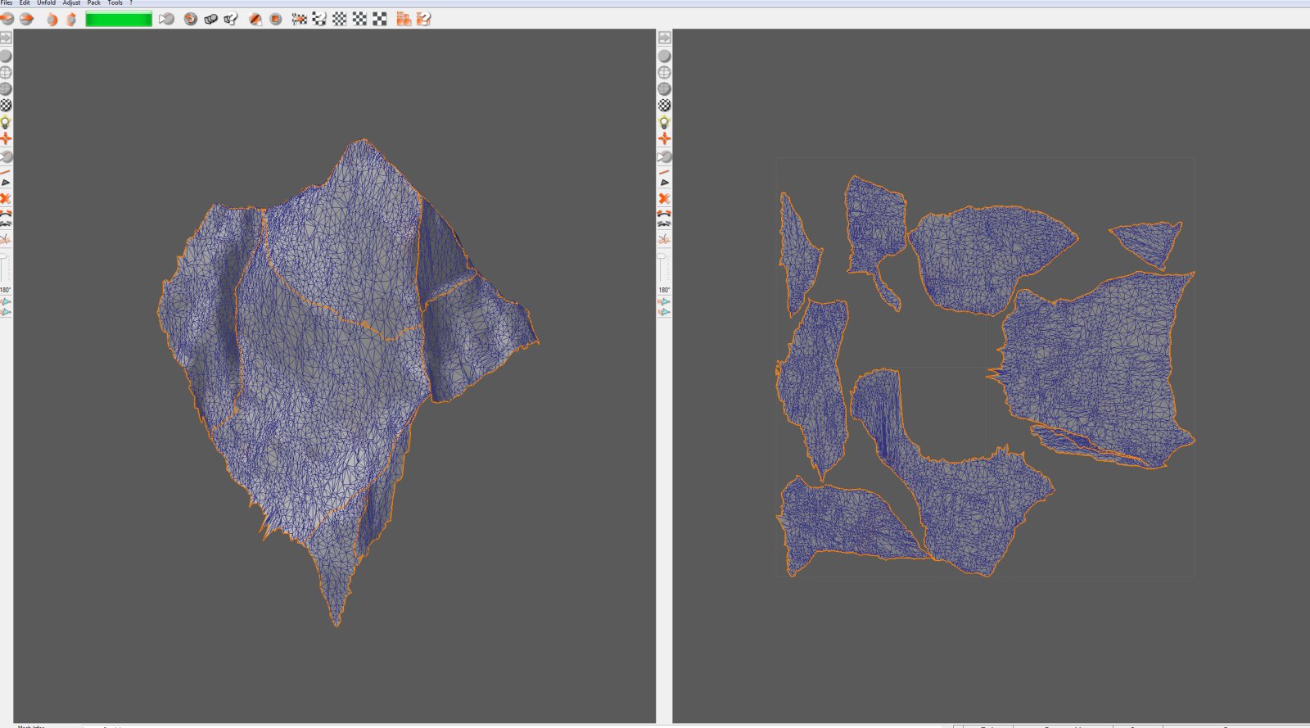The width and height of the screenshot is (1310, 728).
Task: Enable wireframe sphere mode in left viewport
Action: click(6, 72)
